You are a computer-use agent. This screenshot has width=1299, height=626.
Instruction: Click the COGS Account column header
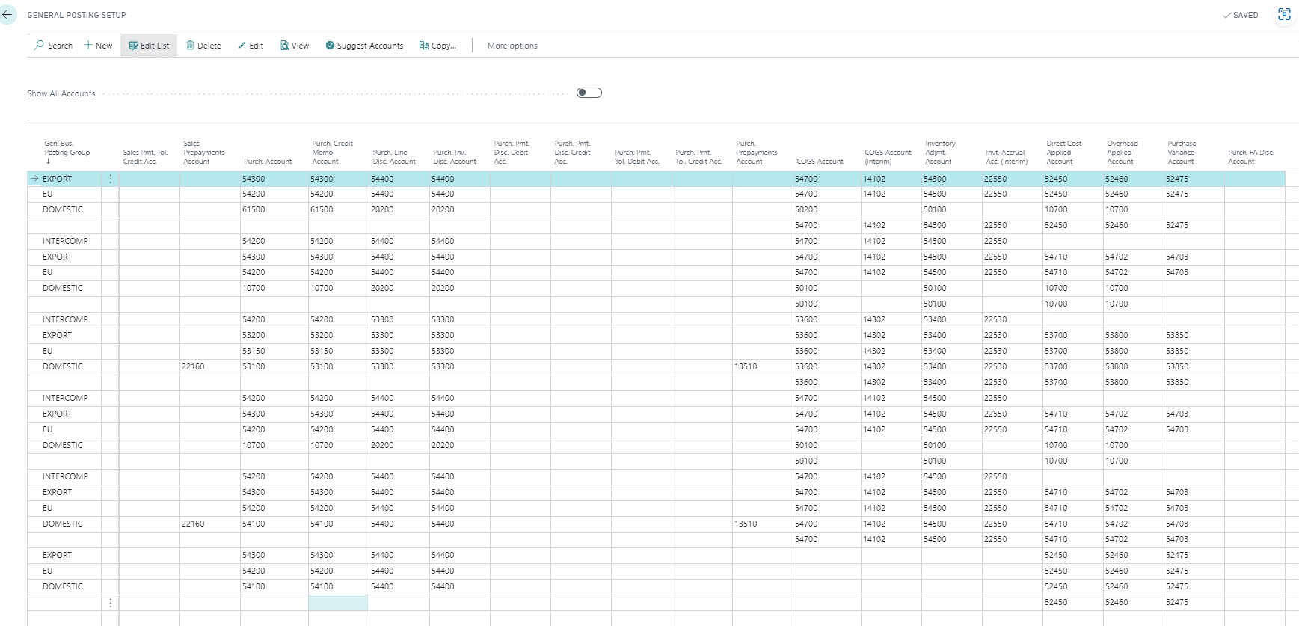(820, 161)
